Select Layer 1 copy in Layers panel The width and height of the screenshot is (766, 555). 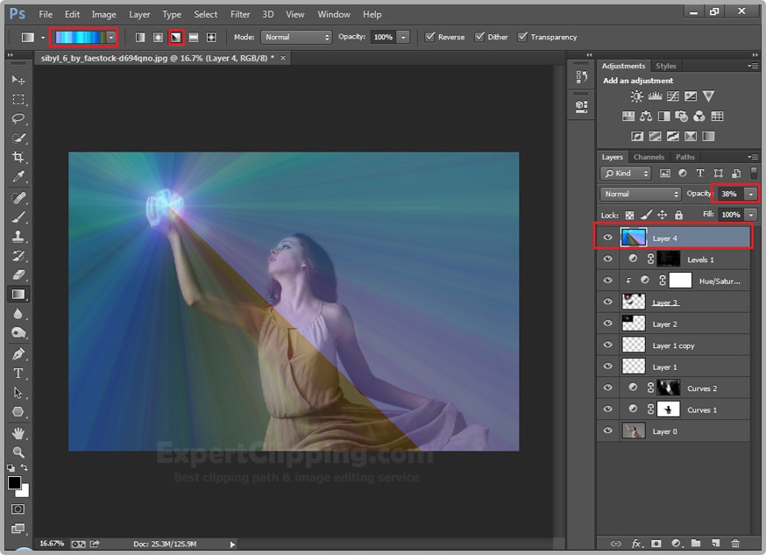(x=673, y=345)
